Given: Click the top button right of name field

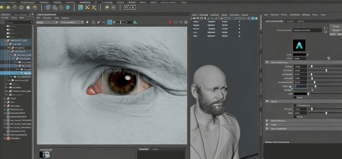Looking at the screenshot, I should [x=326, y=28].
